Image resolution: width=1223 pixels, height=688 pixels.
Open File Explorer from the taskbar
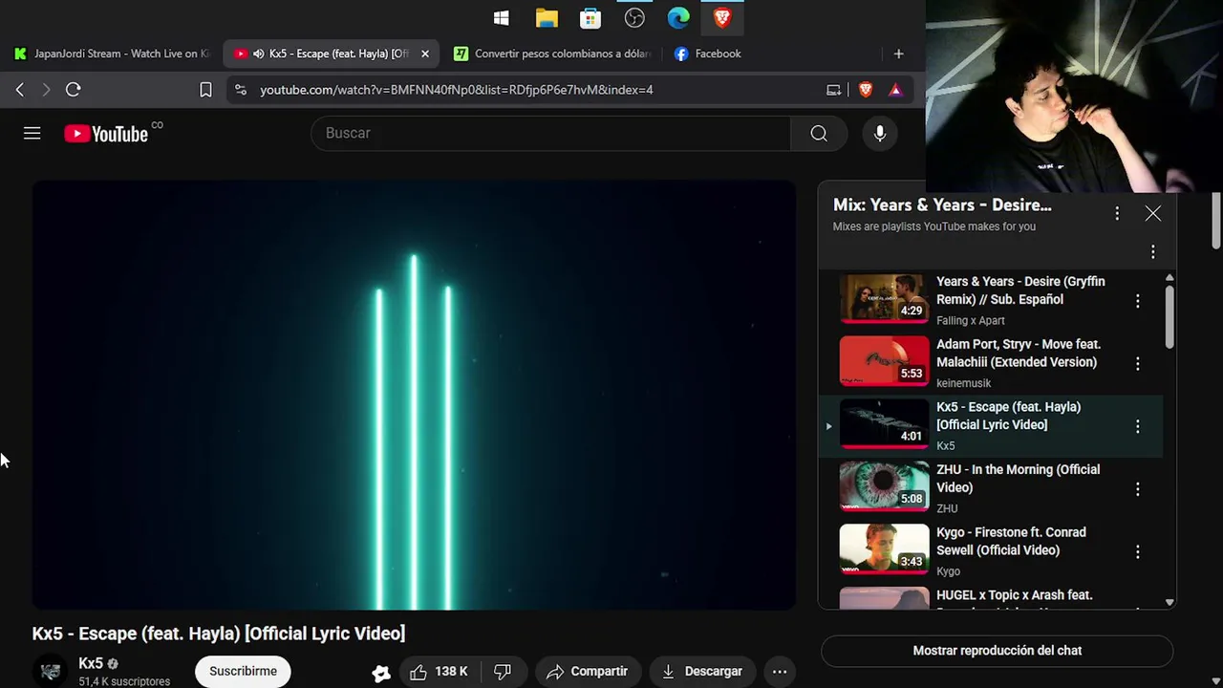tap(547, 18)
